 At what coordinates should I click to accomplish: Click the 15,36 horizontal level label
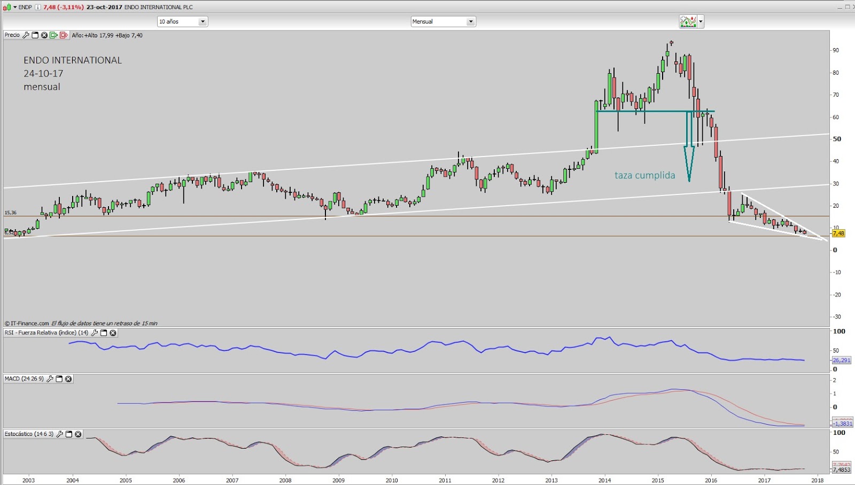(11, 213)
